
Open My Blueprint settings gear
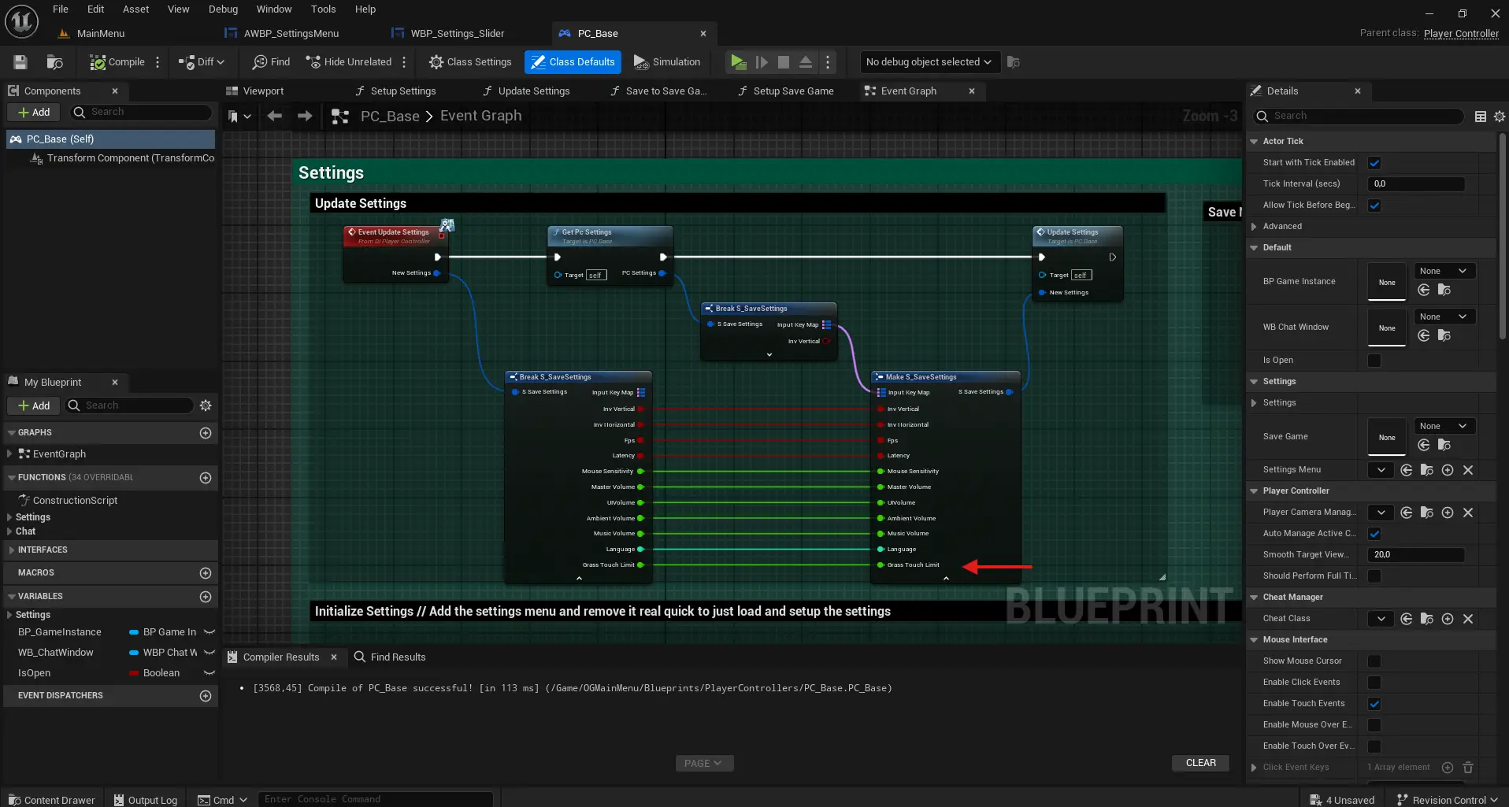pos(206,405)
